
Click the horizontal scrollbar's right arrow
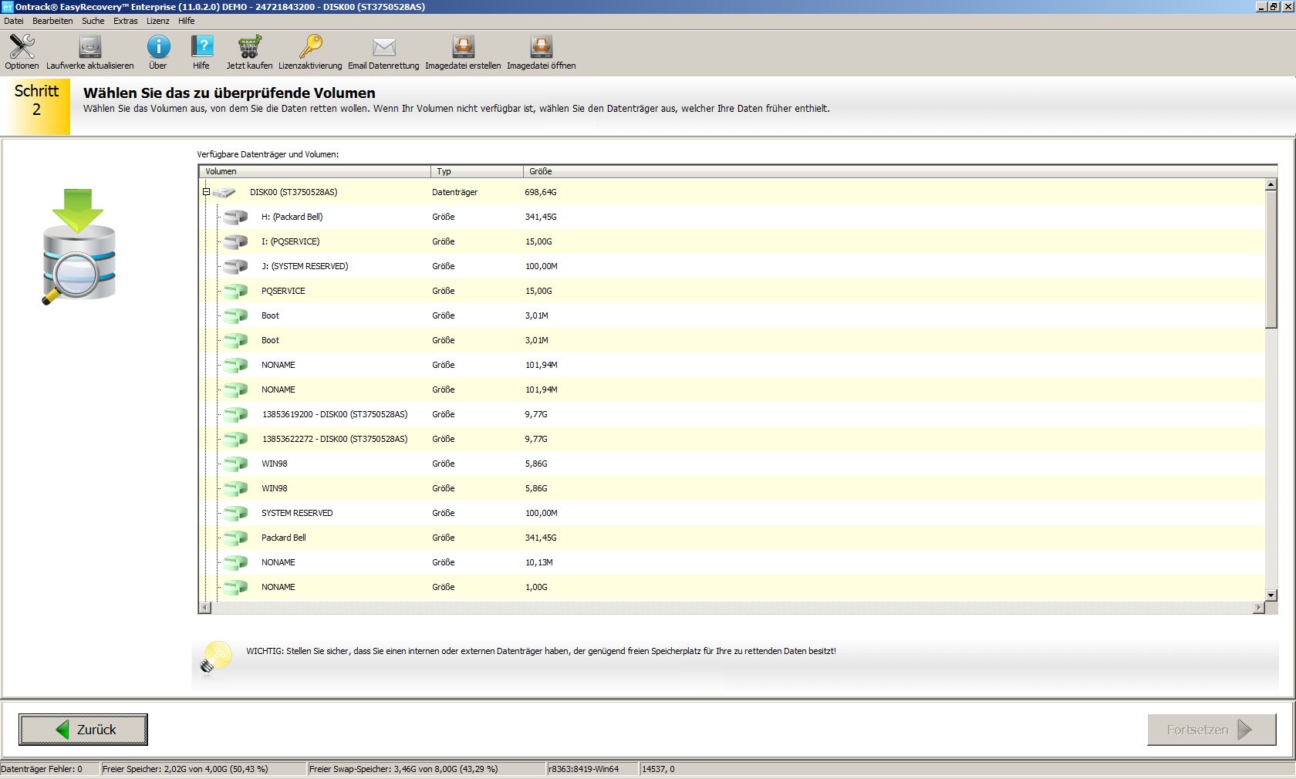point(1259,608)
